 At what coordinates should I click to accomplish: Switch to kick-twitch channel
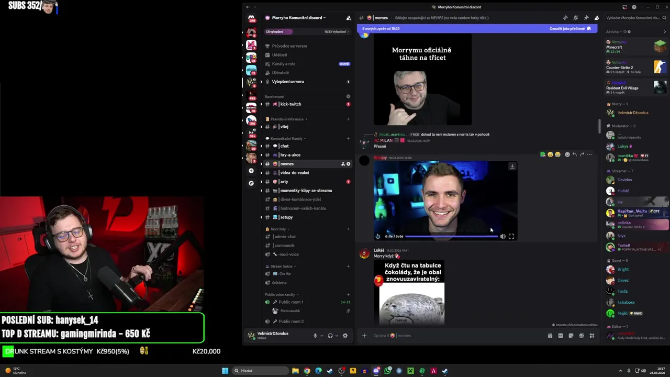pyautogui.click(x=307, y=104)
